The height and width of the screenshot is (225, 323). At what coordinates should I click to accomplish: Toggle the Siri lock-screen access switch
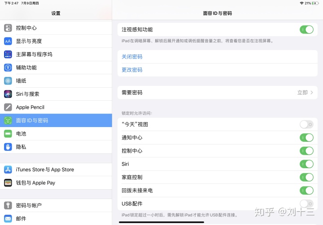(x=306, y=164)
